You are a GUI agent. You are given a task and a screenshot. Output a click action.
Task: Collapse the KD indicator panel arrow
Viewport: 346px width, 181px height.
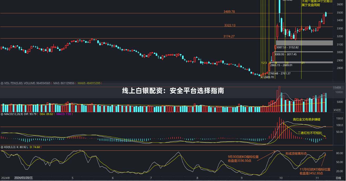(2, 147)
